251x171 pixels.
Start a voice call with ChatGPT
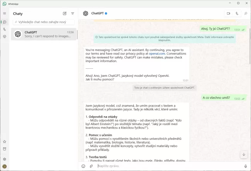[x=237, y=14]
